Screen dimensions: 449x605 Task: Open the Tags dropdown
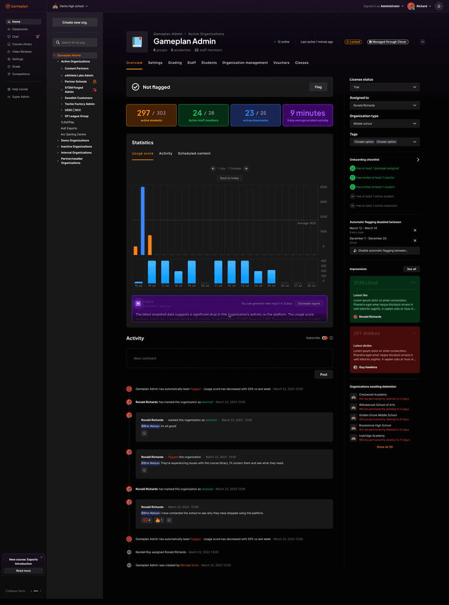point(385,142)
